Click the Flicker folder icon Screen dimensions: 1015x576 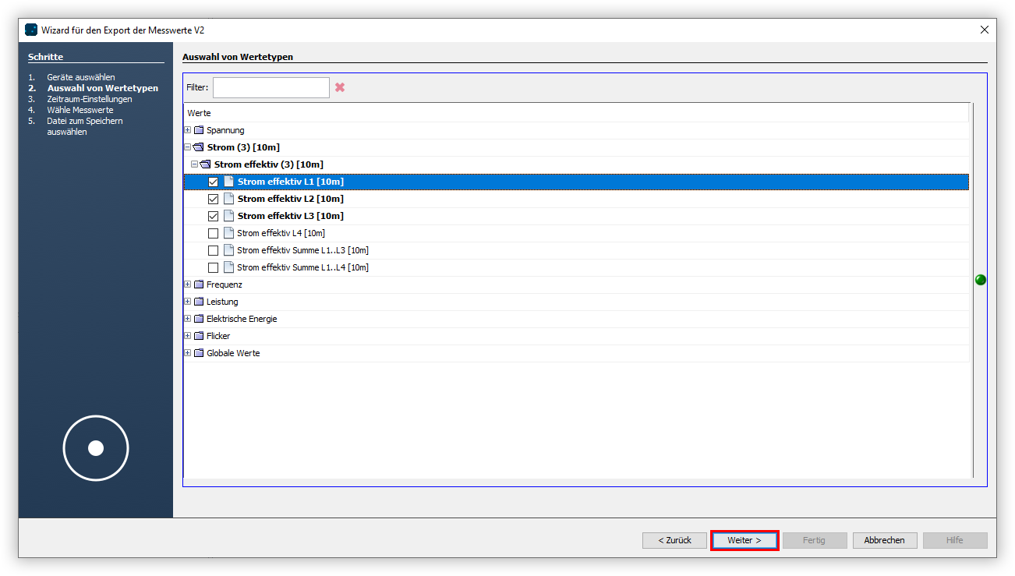tap(199, 336)
